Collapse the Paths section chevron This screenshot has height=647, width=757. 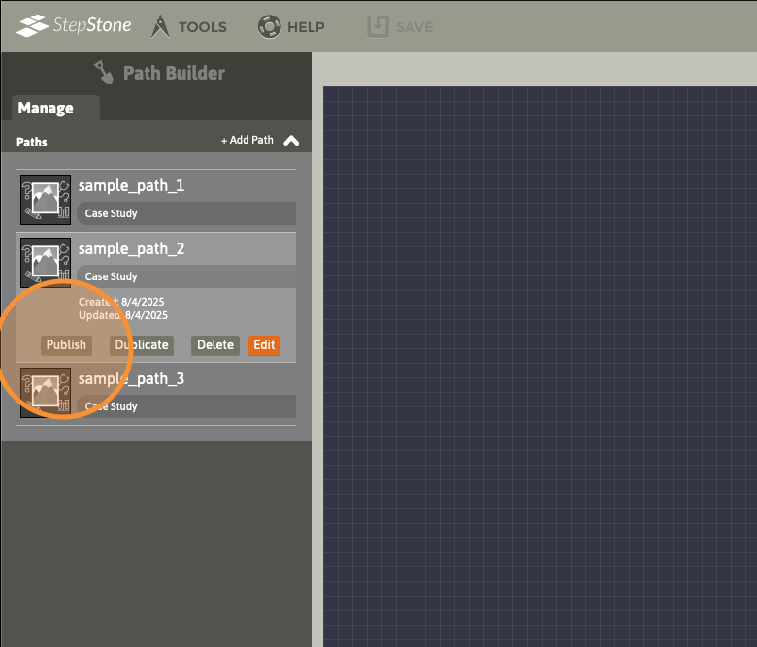[291, 141]
